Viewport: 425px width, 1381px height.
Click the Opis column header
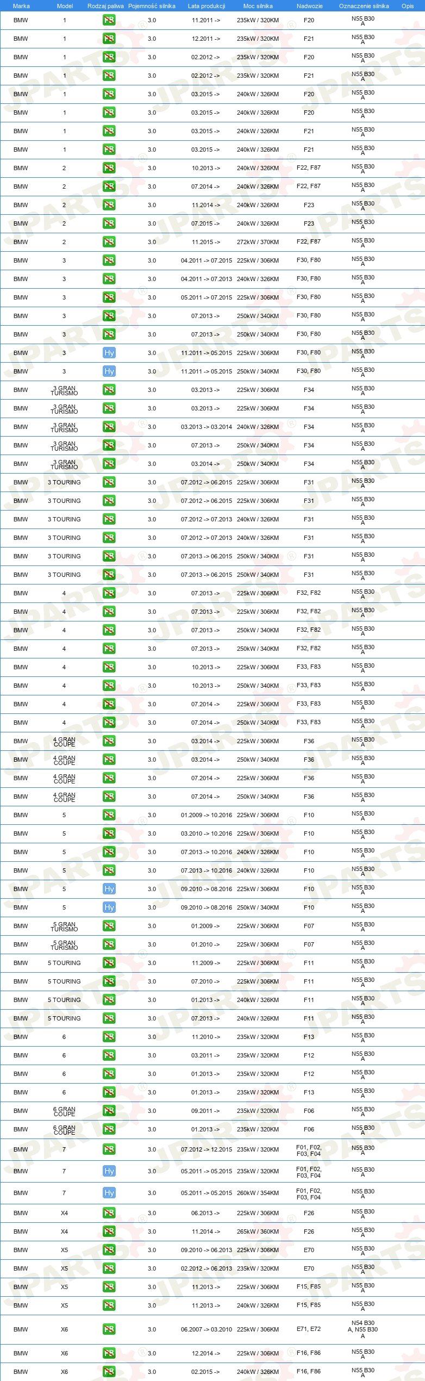coord(408,6)
